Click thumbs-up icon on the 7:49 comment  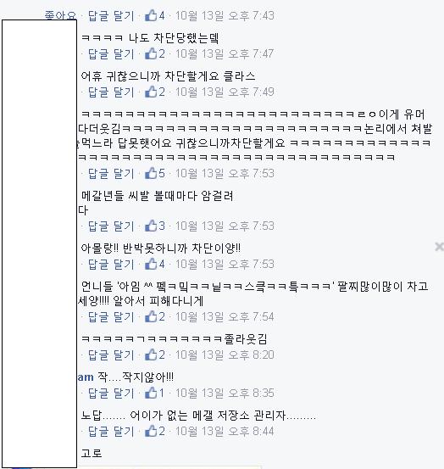[151, 92]
